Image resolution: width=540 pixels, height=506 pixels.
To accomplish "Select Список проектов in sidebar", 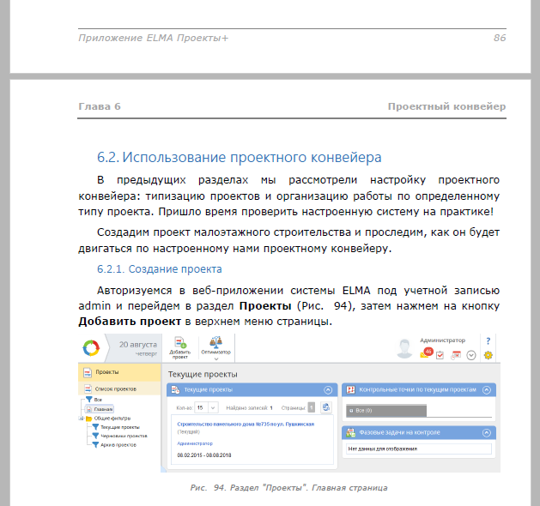I will coord(119,389).
